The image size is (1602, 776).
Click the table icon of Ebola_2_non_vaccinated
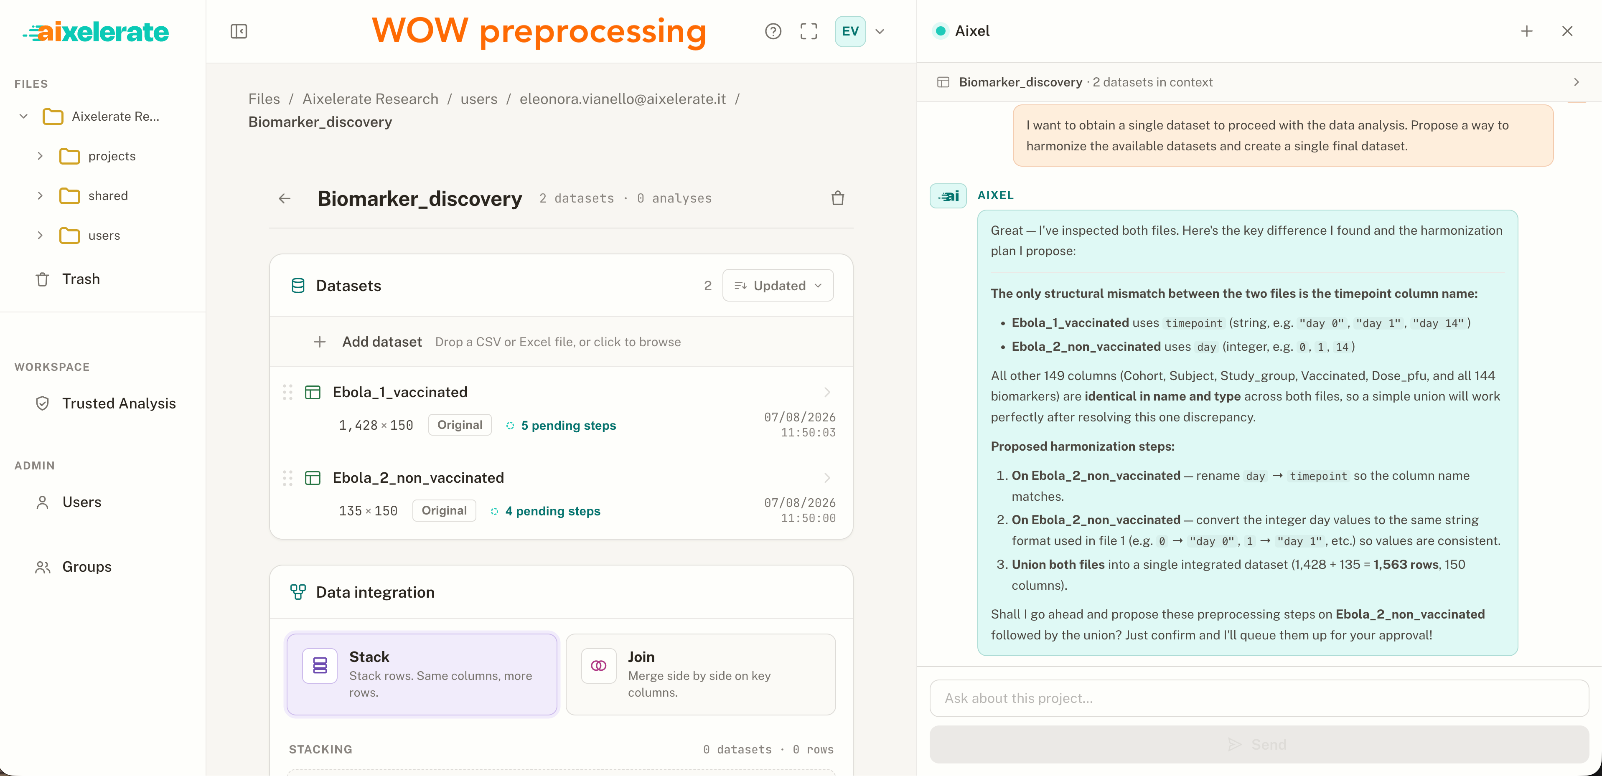(313, 478)
